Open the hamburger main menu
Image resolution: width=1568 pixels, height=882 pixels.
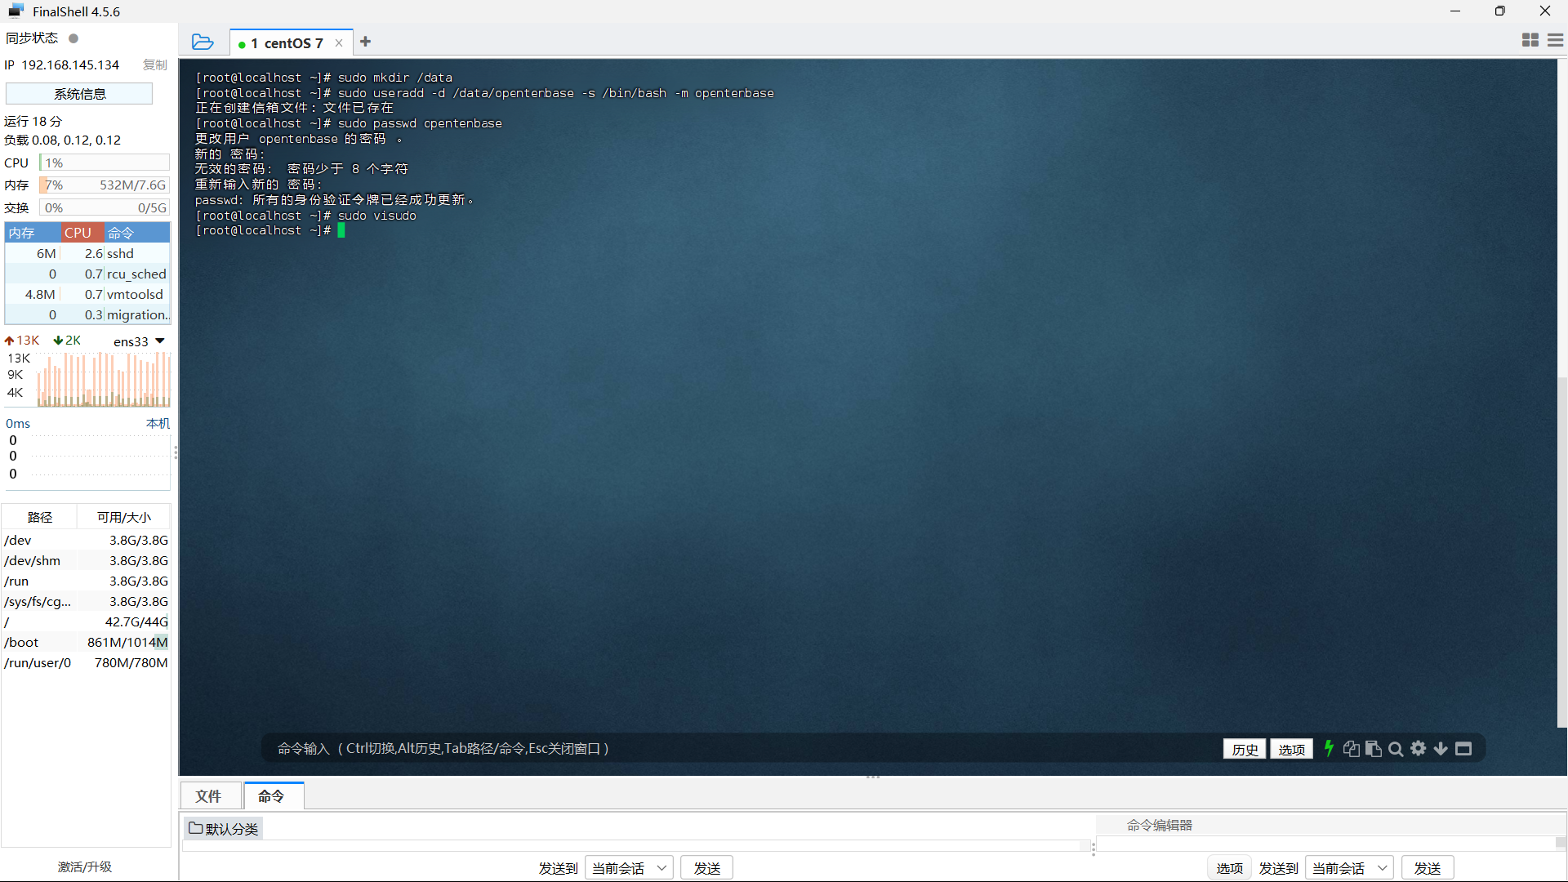1555,40
